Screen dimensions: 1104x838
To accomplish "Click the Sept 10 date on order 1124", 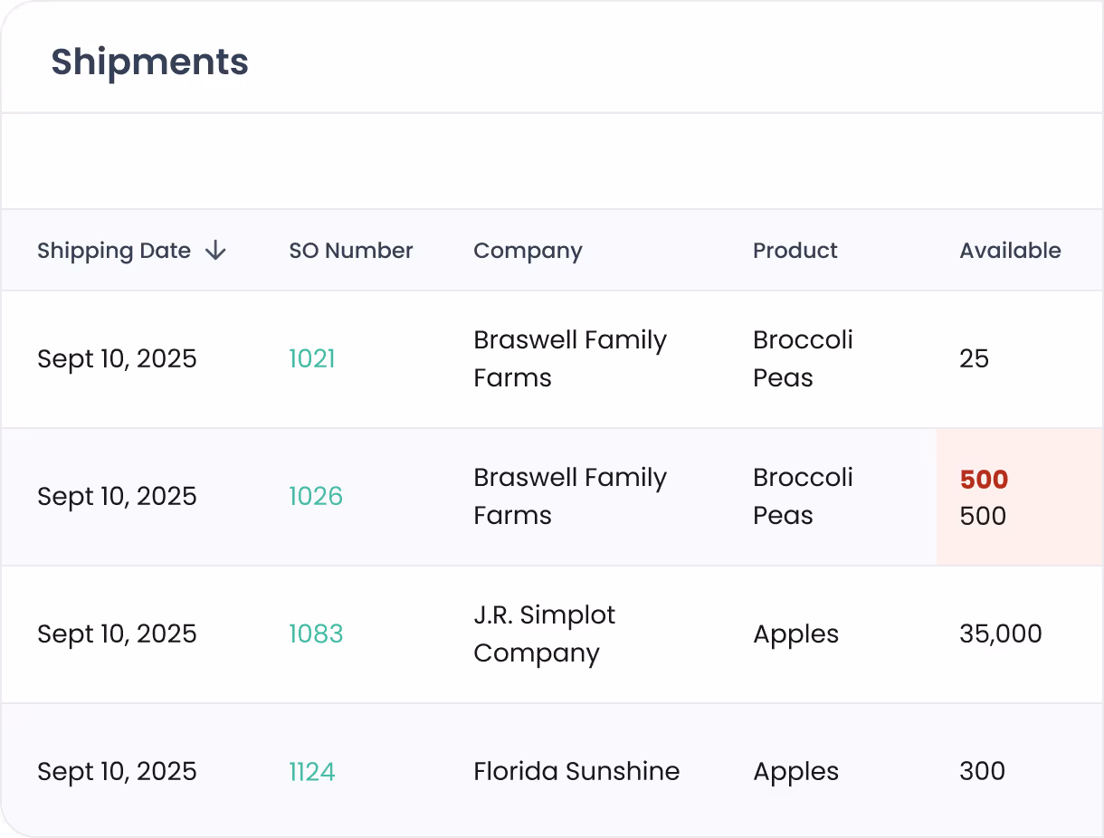I will pyautogui.click(x=117, y=771).
